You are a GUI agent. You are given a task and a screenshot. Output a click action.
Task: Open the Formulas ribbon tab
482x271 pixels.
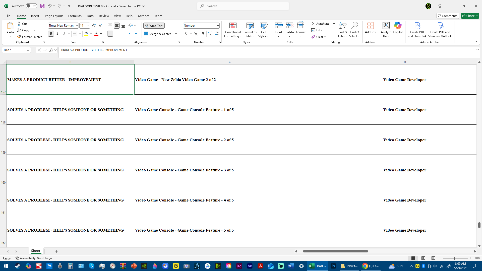coord(75,16)
